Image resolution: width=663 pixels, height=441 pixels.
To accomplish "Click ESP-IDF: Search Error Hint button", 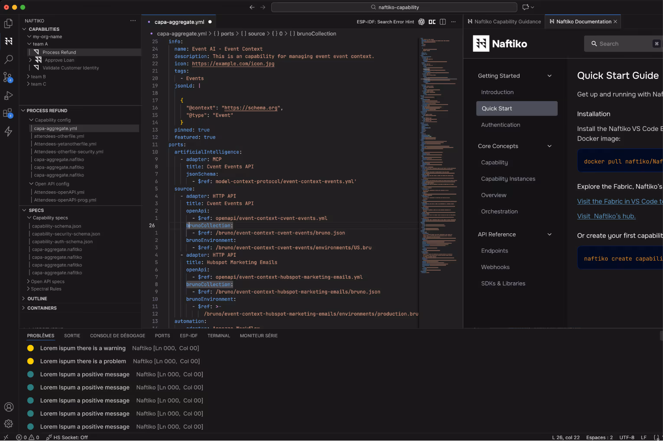I will pos(385,22).
